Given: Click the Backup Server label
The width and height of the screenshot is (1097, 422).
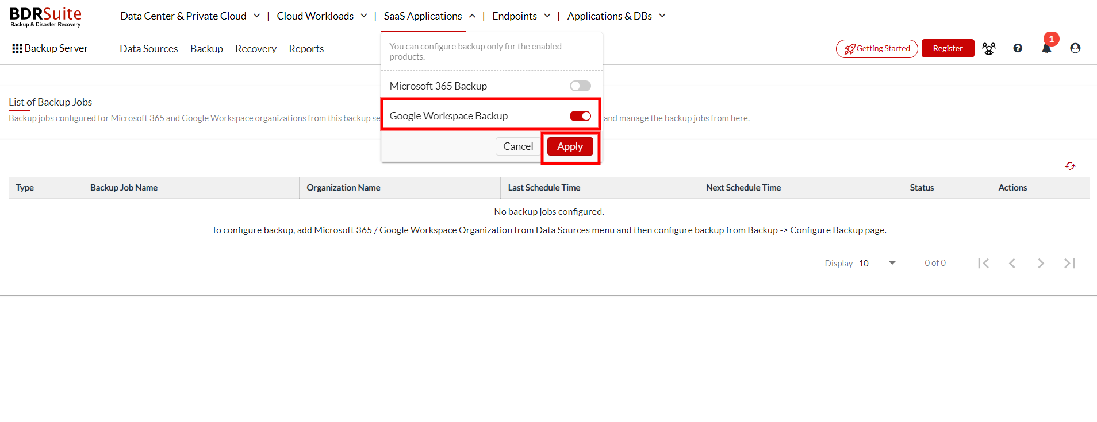Looking at the screenshot, I should (56, 48).
